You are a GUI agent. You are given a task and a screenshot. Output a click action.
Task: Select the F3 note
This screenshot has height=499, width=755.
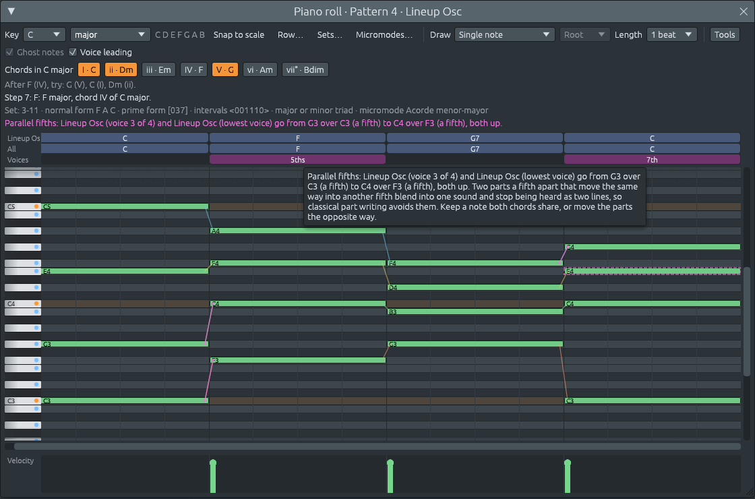click(x=297, y=360)
